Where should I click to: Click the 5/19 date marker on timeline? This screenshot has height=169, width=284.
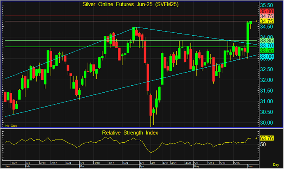click(x=222, y=163)
